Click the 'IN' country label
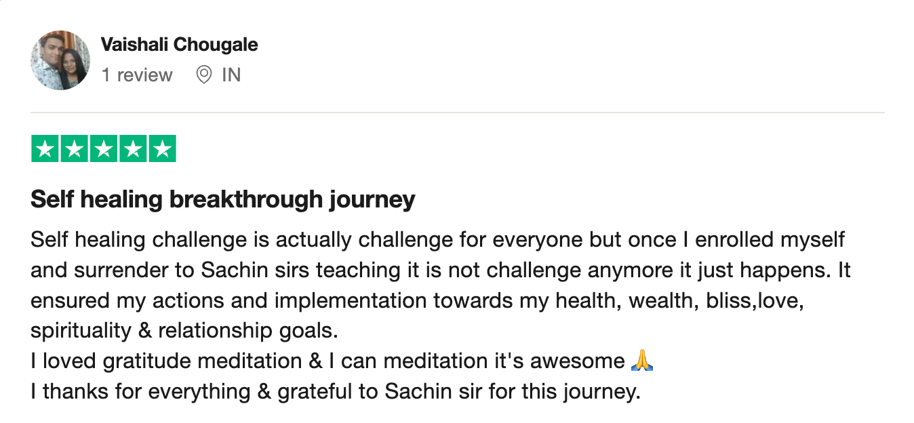 tap(231, 75)
